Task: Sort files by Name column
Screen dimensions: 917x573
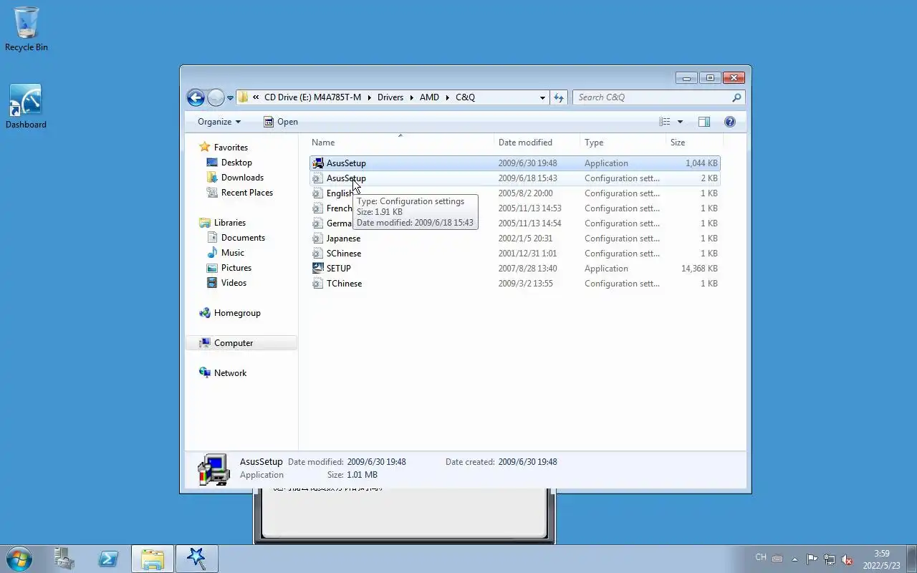Action: [400, 143]
